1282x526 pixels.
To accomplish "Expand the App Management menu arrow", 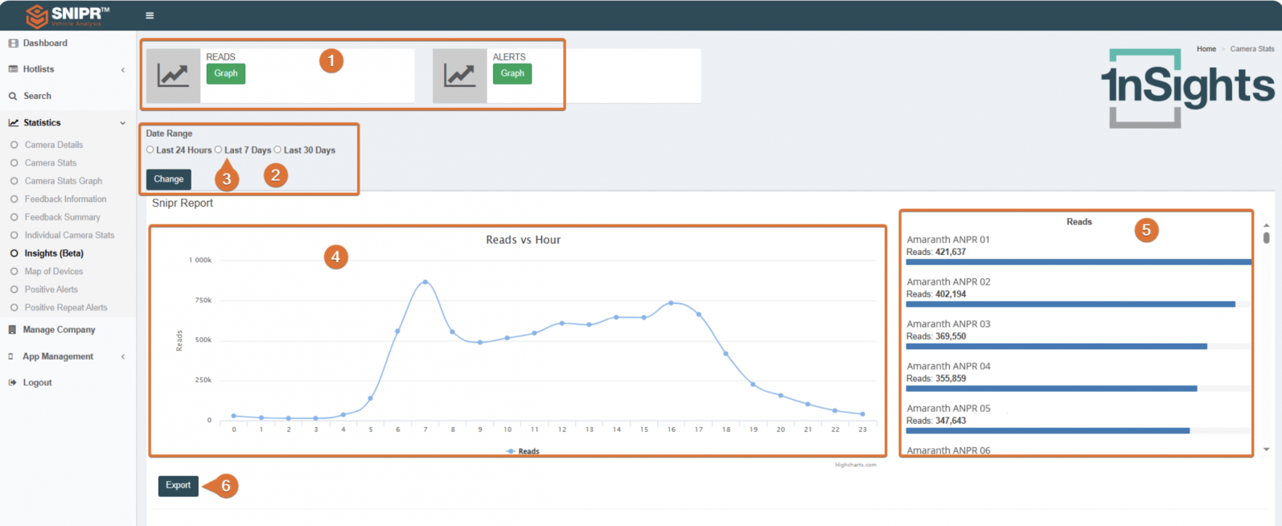I will click(123, 357).
